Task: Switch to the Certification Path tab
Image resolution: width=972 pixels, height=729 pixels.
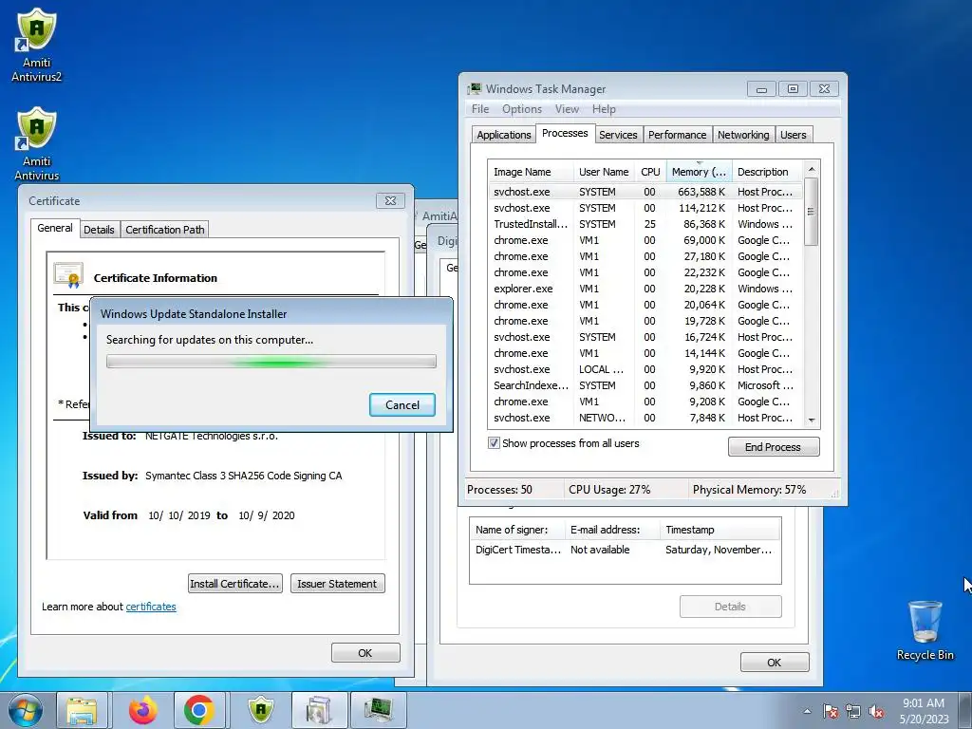Action: click(x=165, y=230)
